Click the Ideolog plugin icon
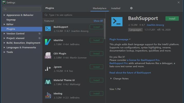Viewport: 184px width, 103px height. (48, 95)
